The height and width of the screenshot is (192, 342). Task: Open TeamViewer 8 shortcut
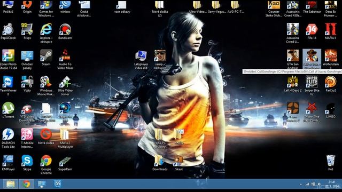pos(9,86)
